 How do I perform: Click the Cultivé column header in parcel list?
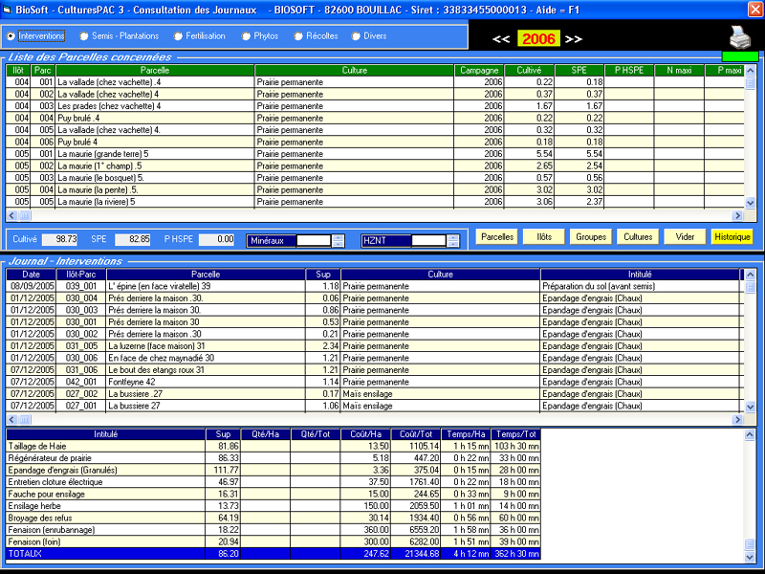pos(530,70)
